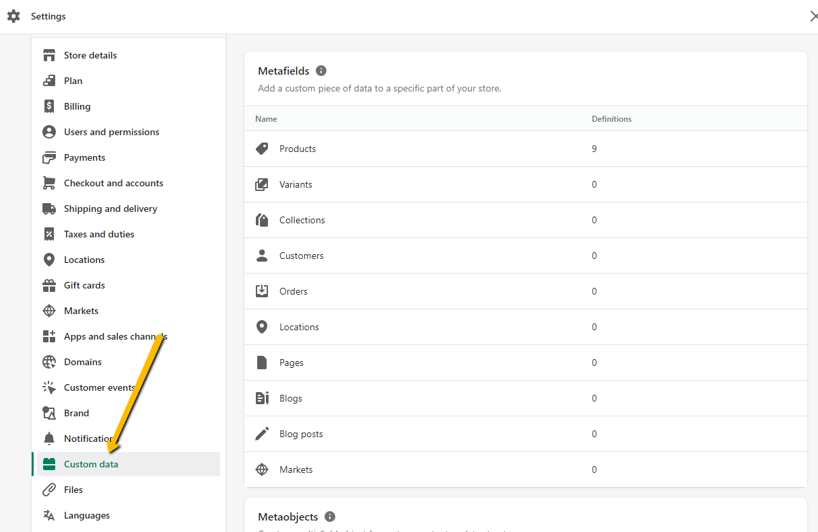Click the Products tag icon
Viewport: 818px width, 532px height.
click(262, 149)
